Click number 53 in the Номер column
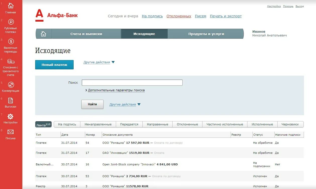Screen dimensions: 316x189 pyautogui.click(x=87, y=176)
